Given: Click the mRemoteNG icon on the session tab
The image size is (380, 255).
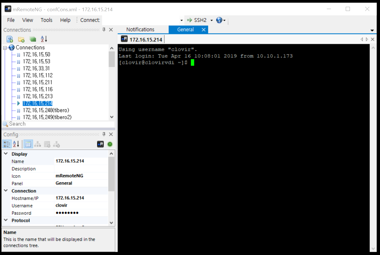Looking at the screenshot, I should (x=124, y=39).
